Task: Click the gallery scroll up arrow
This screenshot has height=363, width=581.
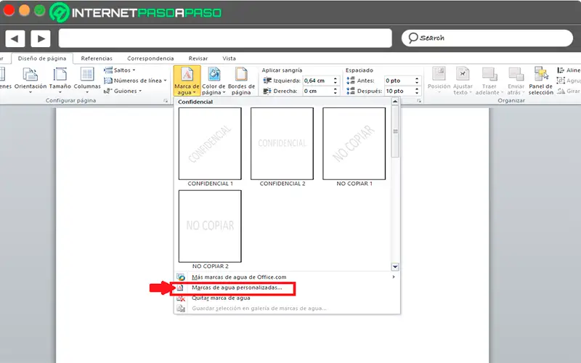Action: coord(395,102)
